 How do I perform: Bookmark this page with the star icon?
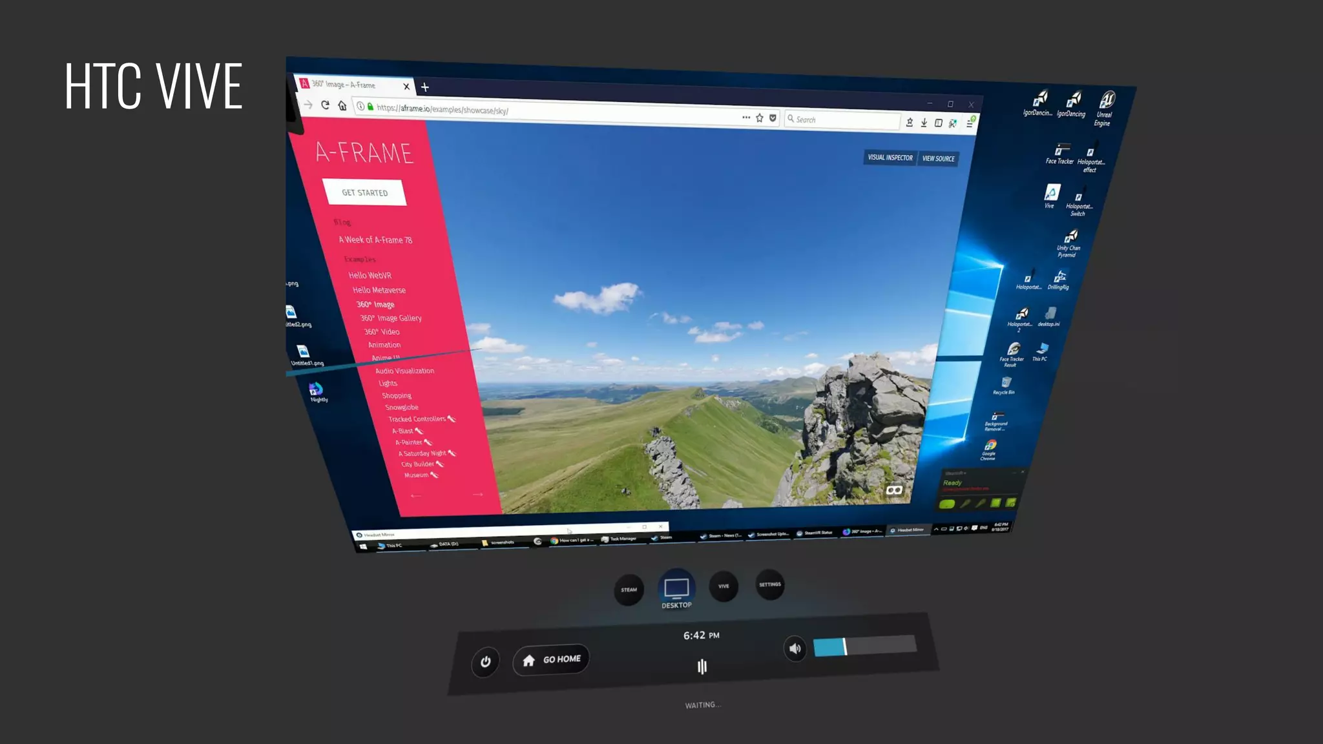coord(760,118)
